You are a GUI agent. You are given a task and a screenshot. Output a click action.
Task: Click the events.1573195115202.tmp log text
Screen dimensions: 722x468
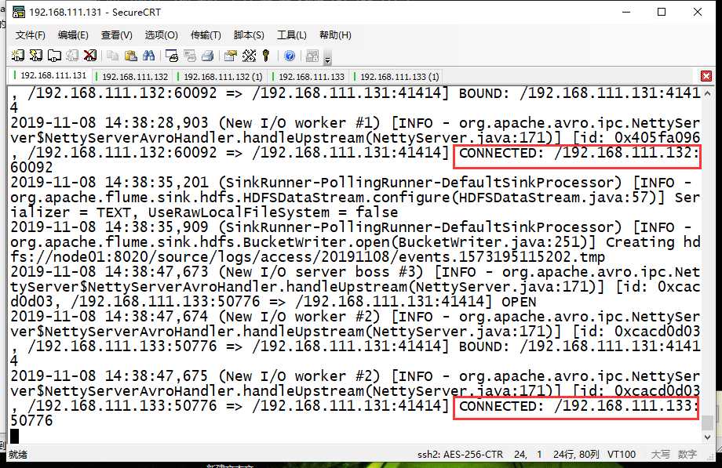(x=501, y=257)
